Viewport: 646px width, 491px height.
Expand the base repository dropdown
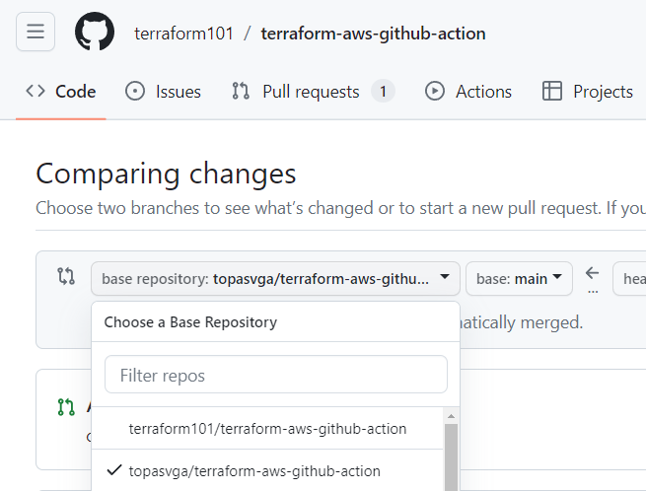275,279
